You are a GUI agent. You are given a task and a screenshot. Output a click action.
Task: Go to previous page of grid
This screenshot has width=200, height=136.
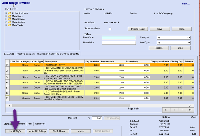point(174,110)
